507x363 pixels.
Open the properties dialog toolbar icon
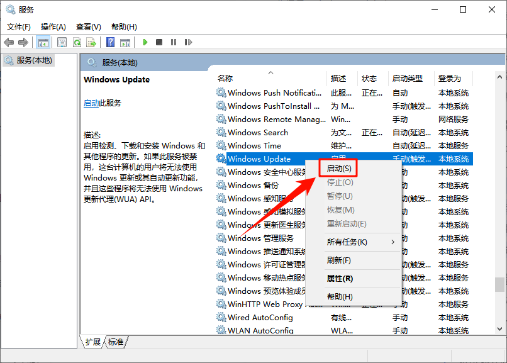click(63, 42)
